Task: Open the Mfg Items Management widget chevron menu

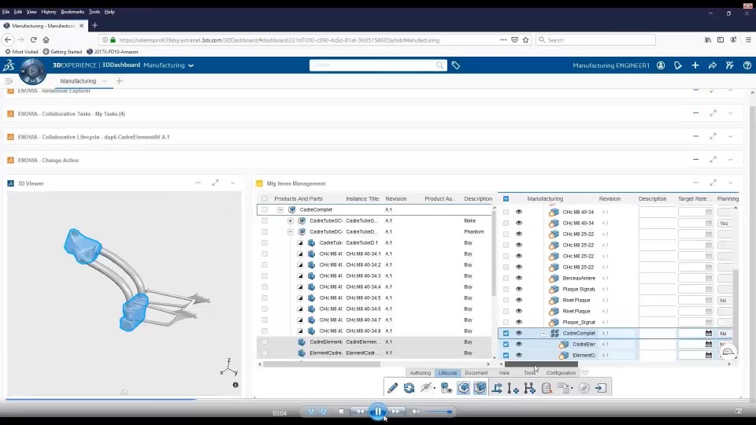Action: pos(731,183)
